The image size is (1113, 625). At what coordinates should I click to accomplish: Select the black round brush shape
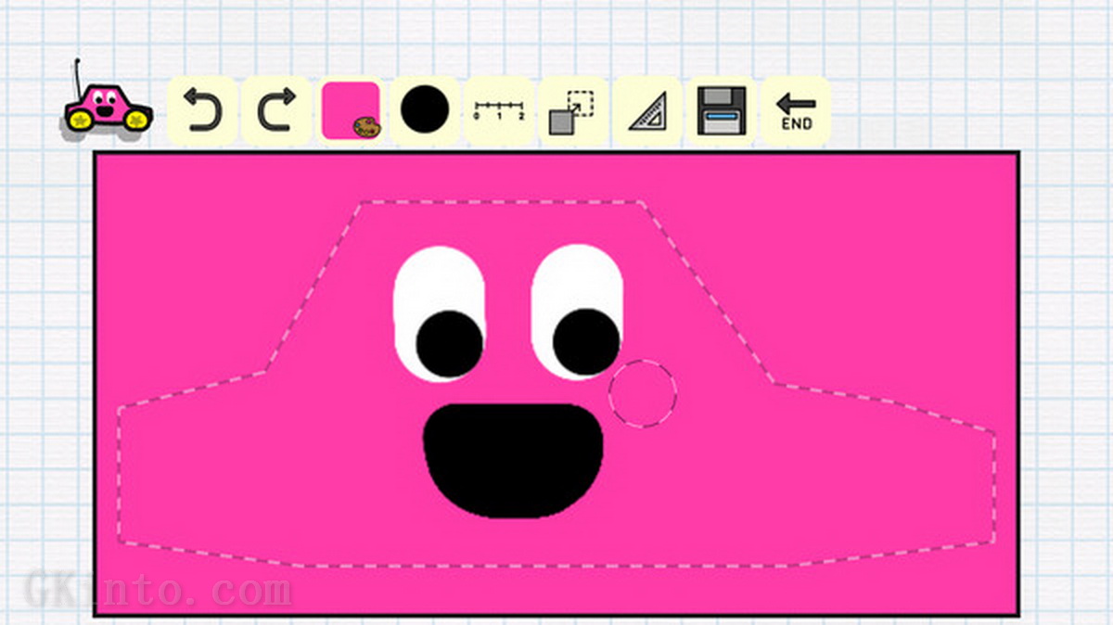[x=425, y=110]
